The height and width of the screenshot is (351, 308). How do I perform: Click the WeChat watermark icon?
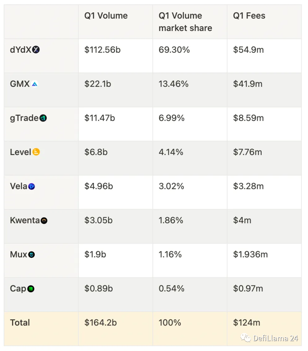(x=246, y=338)
